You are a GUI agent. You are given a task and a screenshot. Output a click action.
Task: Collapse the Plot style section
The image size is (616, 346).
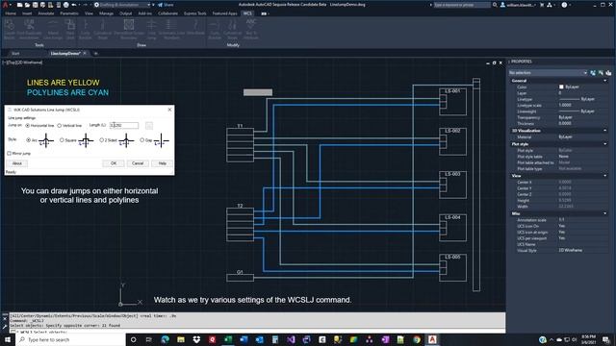tap(605, 144)
